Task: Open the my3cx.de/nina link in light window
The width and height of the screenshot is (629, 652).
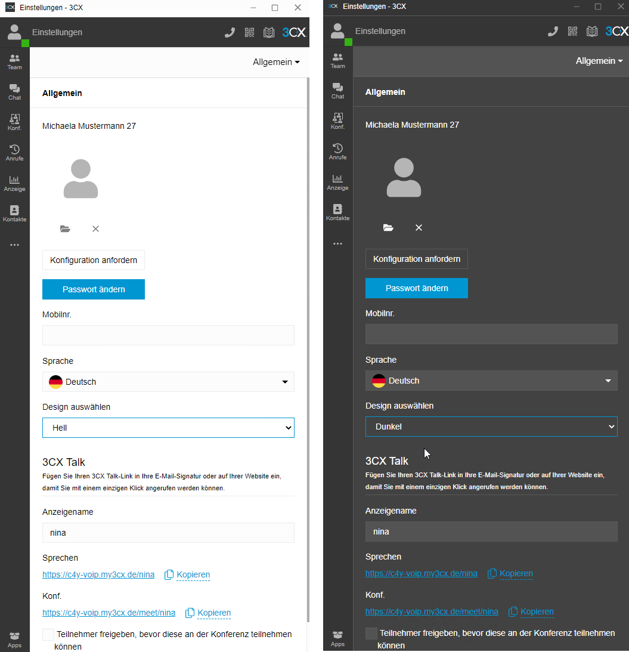Action: 98,574
